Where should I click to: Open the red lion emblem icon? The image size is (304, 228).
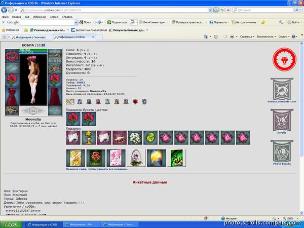tap(284, 59)
